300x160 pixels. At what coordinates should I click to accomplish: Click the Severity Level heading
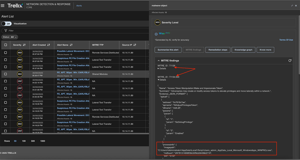170,23
